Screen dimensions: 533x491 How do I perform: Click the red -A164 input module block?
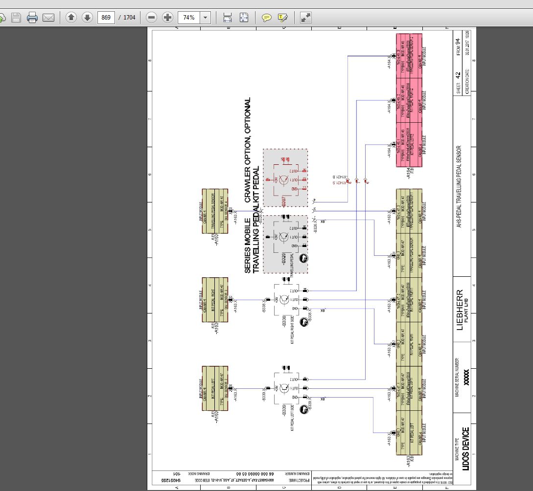[x=409, y=100]
